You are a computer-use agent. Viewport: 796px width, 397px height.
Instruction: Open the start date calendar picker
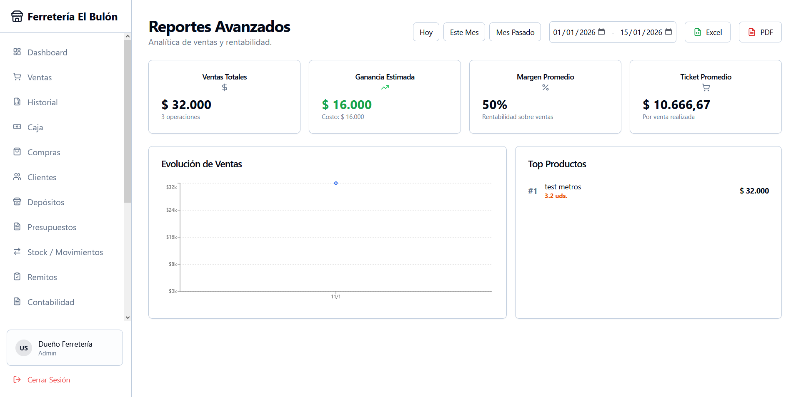601,32
